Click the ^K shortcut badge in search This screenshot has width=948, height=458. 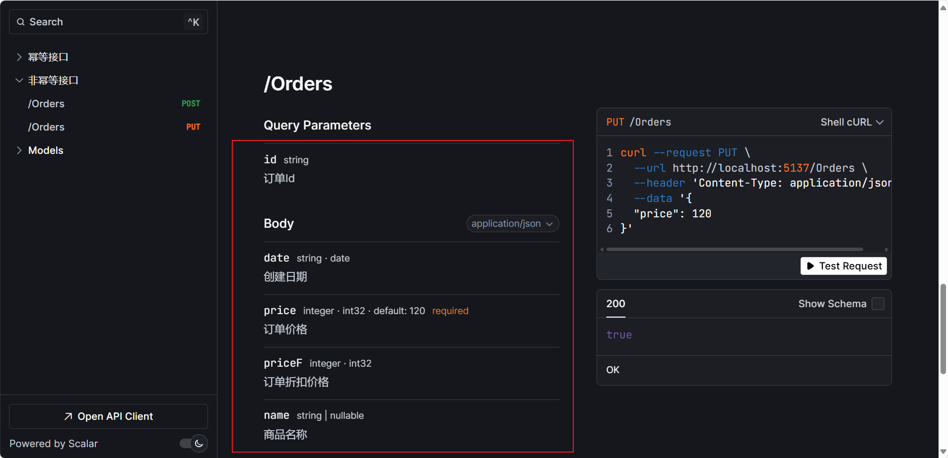tap(193, 22)
